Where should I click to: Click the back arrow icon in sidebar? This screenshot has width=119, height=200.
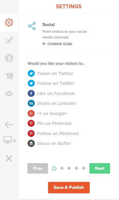tap(9, 125)
